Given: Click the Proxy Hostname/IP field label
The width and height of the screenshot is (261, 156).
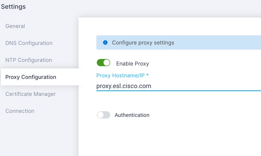Looking at the screenshot, I should pyautogui.click(x=122, y=76).
